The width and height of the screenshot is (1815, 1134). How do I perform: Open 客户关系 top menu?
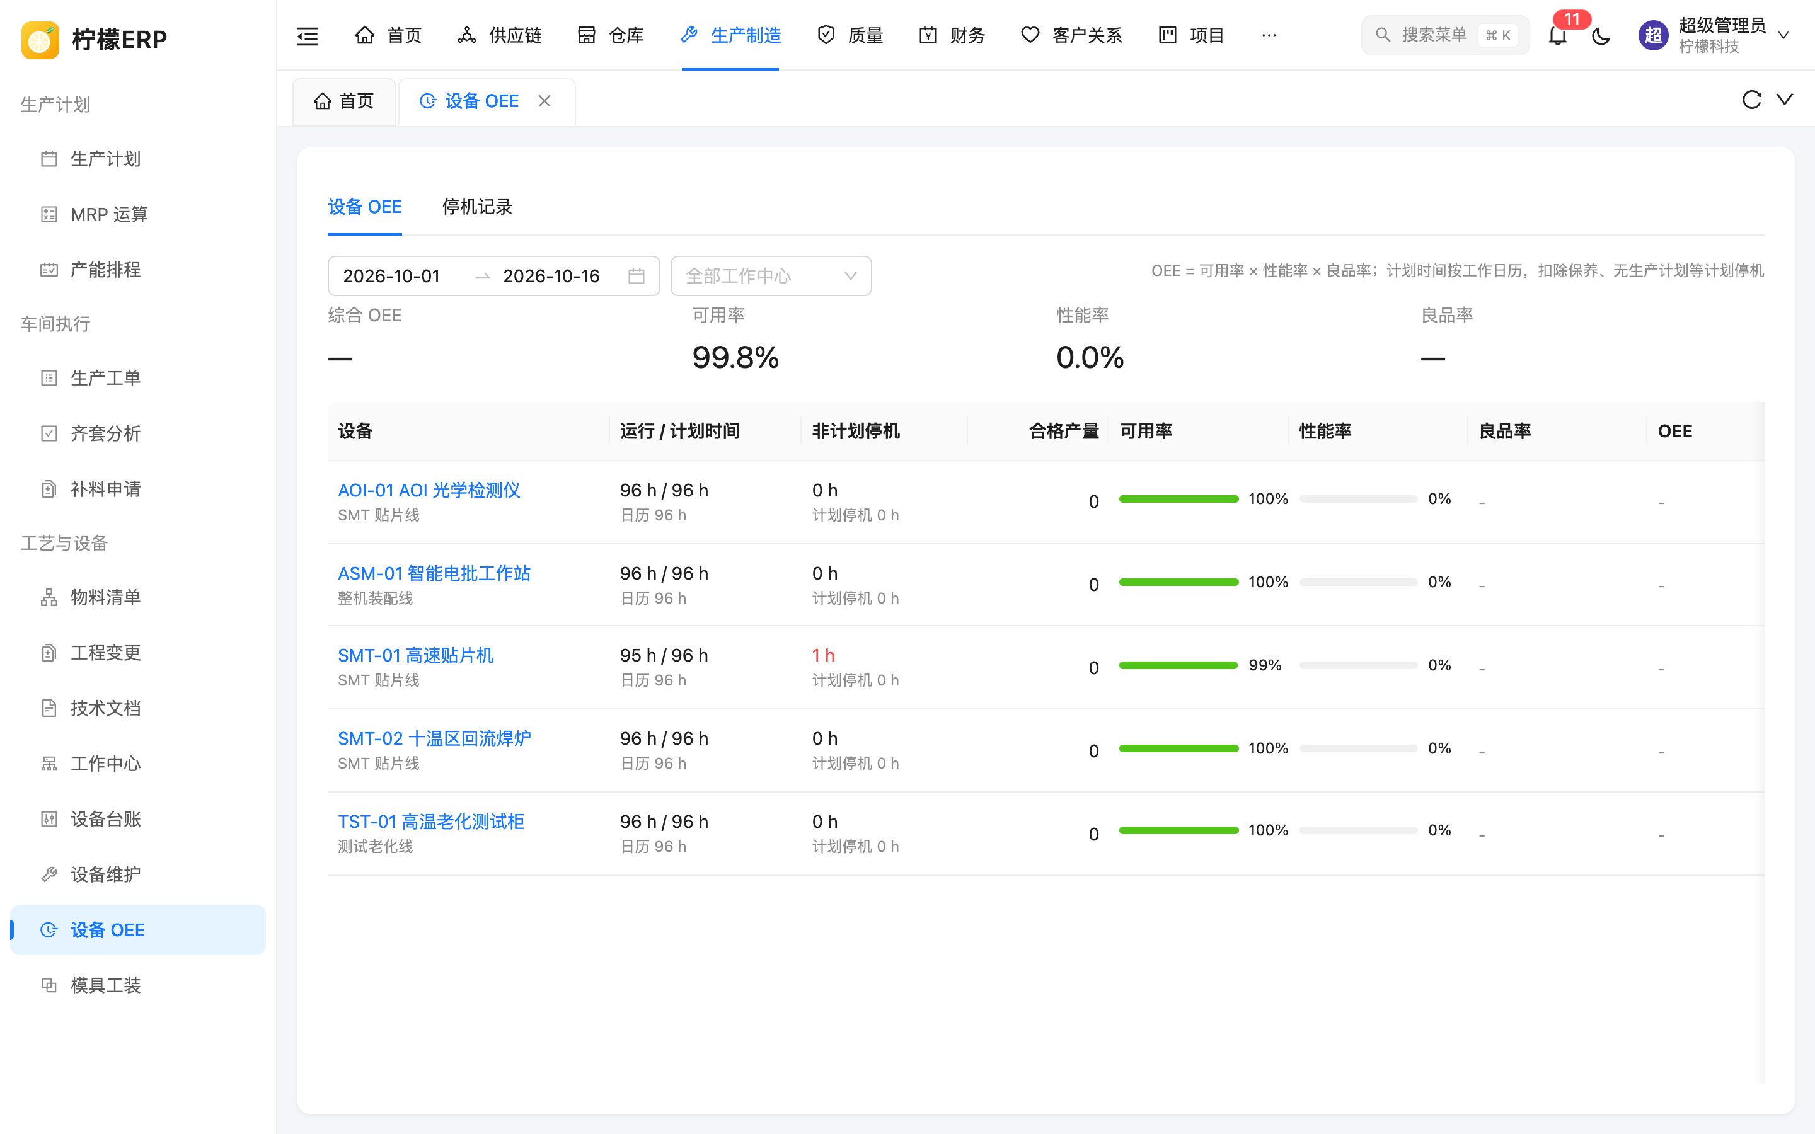coord(1071,35)
